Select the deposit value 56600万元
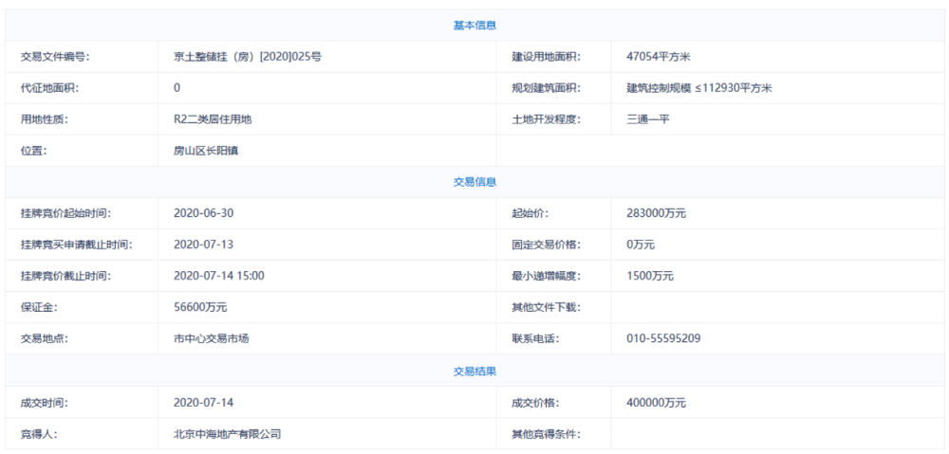The width and height of the screenshot is (949, 454). click(200, 308)
